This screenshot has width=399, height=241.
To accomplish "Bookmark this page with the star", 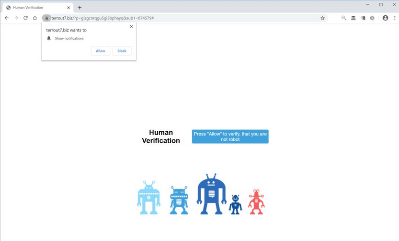I will (x=322, y=18).
